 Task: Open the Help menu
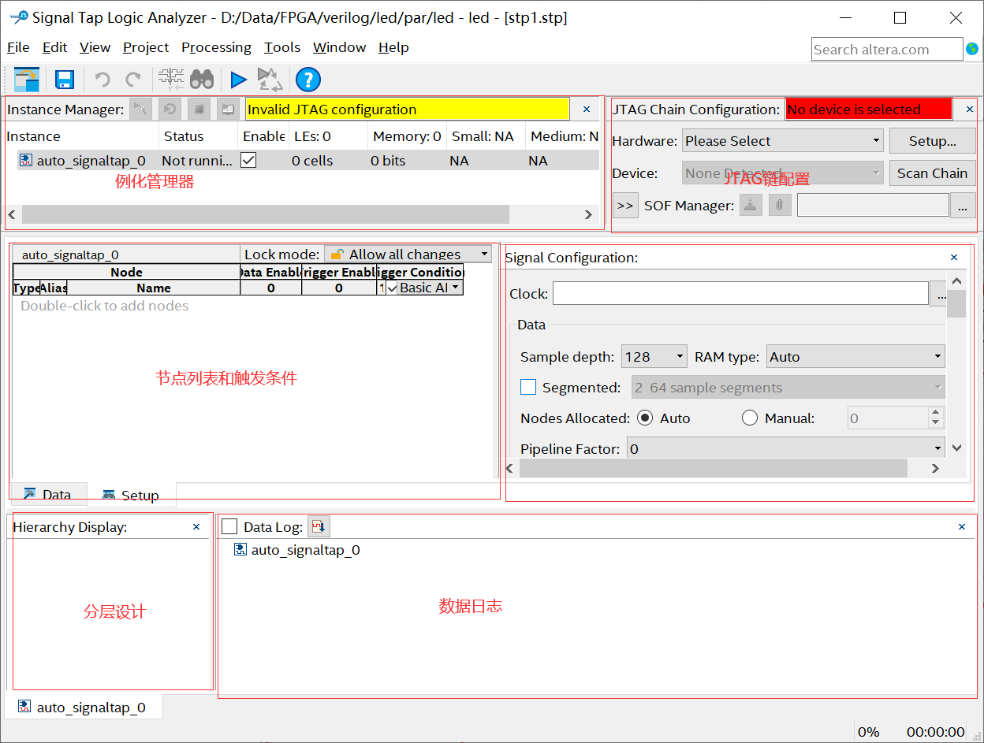[x=393, y=47]
